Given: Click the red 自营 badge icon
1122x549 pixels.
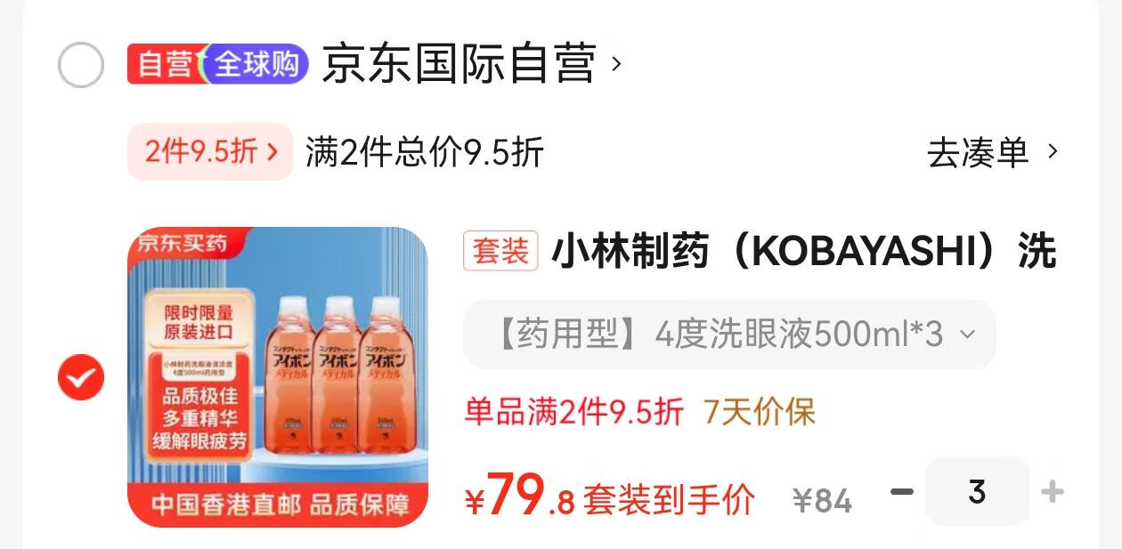Looking at the screenshot, I should (x=164, y=64).
